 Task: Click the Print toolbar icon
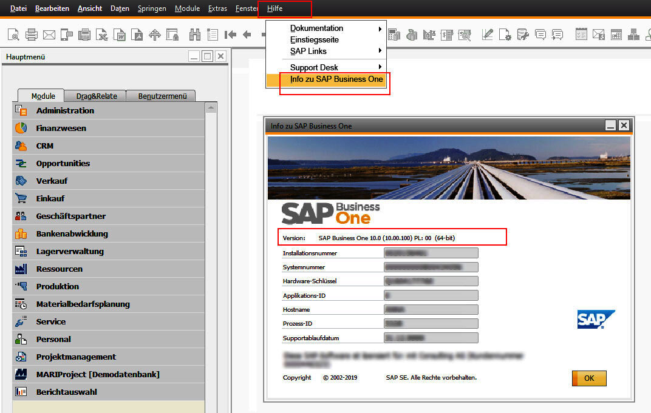click(x=32, y=35)
